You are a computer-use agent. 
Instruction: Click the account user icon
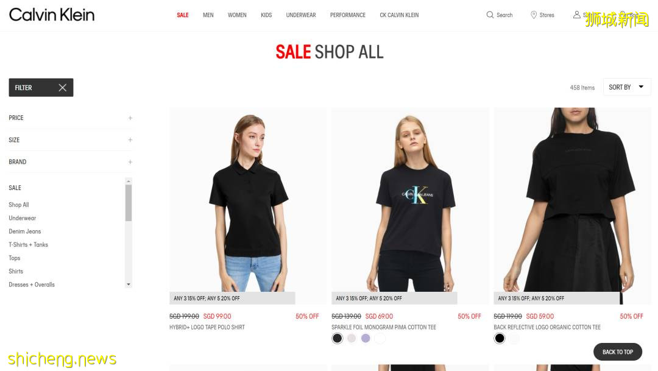[x=576, y=15]
